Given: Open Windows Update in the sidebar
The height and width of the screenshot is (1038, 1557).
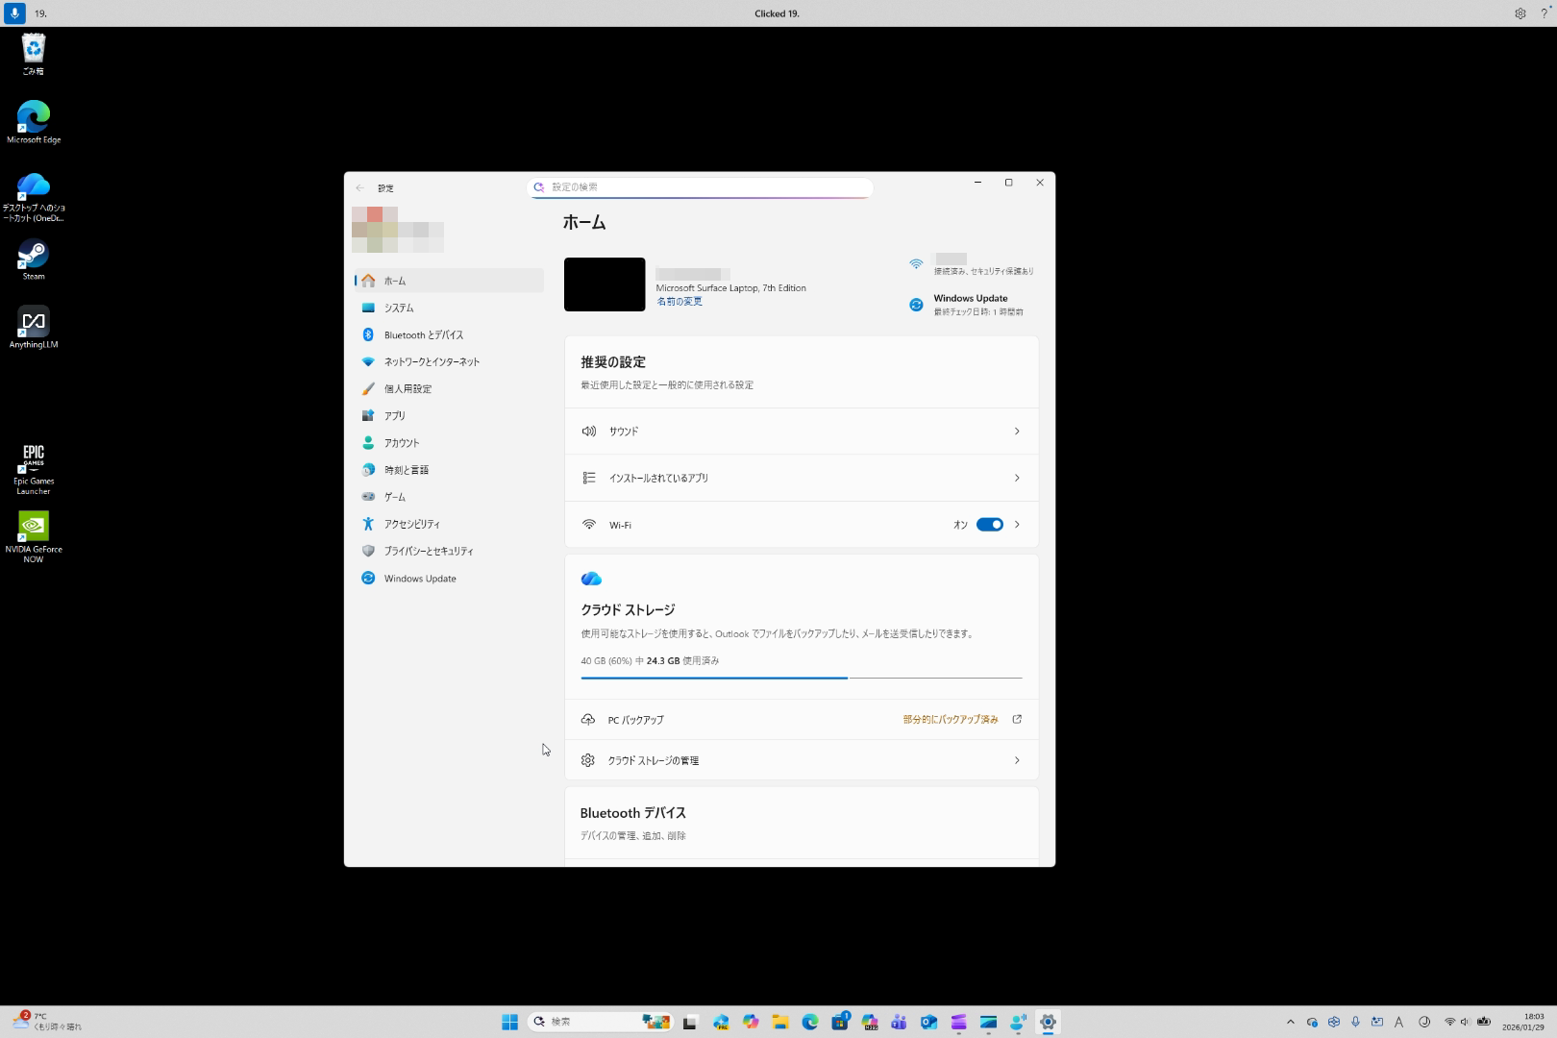Looking at the screenshot, I should pyautogui.click(x=449, y=579).
